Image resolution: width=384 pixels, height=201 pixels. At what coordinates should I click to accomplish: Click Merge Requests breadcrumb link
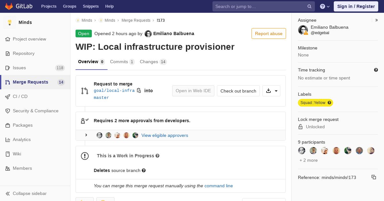tap(136, 20)
